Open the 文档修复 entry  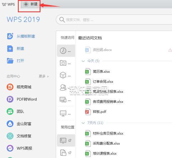(x=24, y=136)
